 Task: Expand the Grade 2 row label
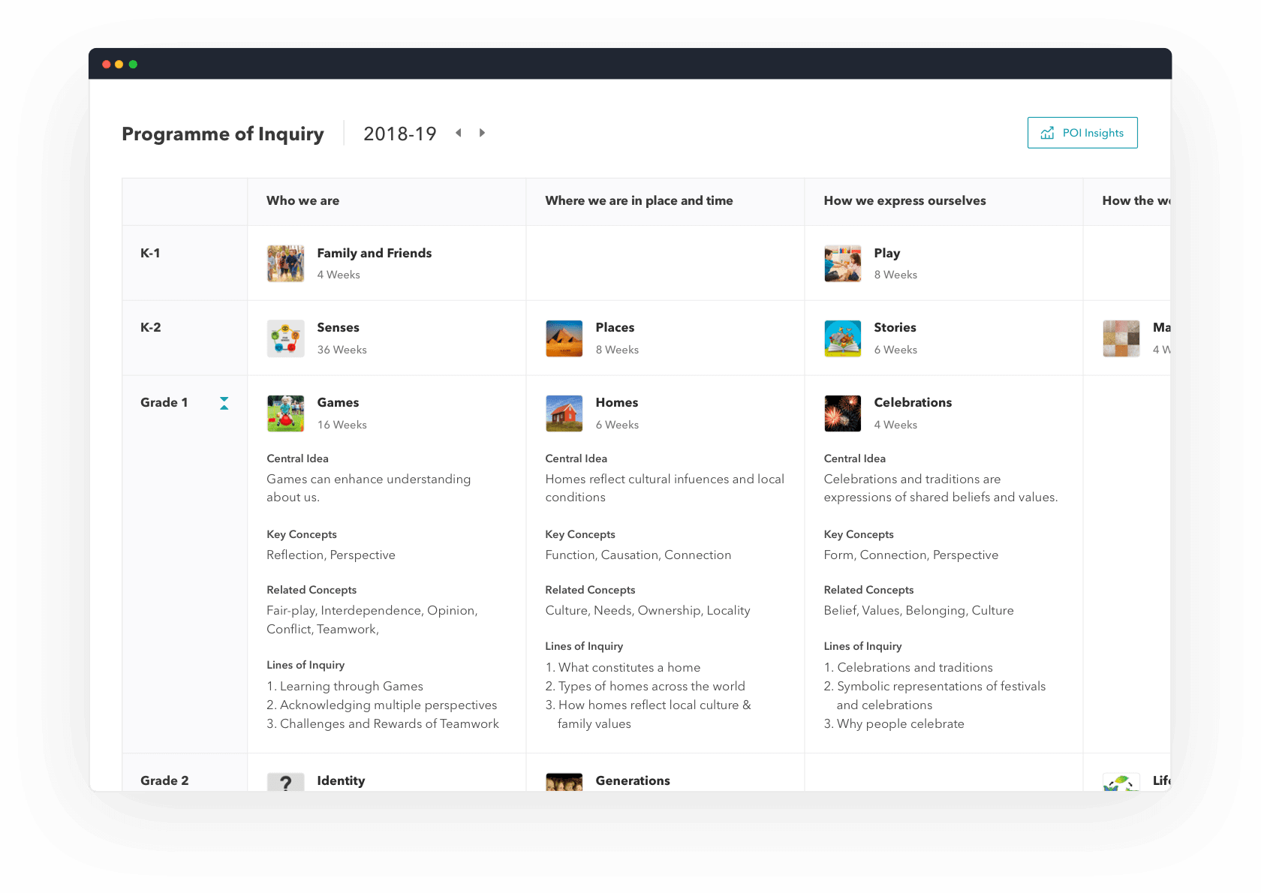[164, 780]
